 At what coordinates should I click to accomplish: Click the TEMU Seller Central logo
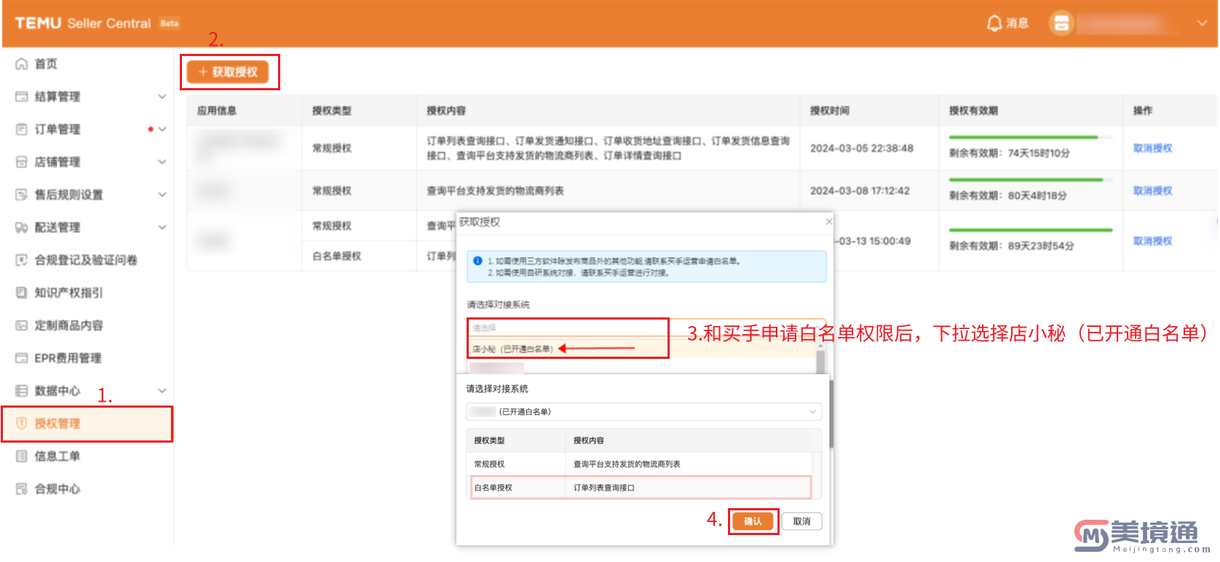point(83,23)
